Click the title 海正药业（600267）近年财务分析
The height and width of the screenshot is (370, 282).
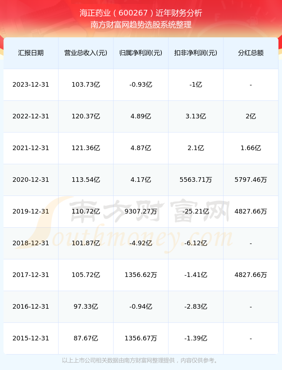(141, 13)
